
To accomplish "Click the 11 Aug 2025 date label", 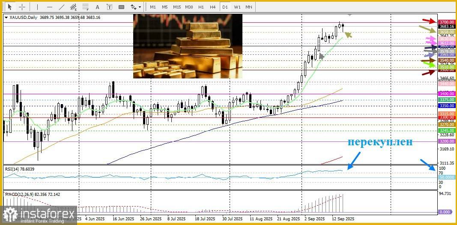I will [x=261, y=219].
